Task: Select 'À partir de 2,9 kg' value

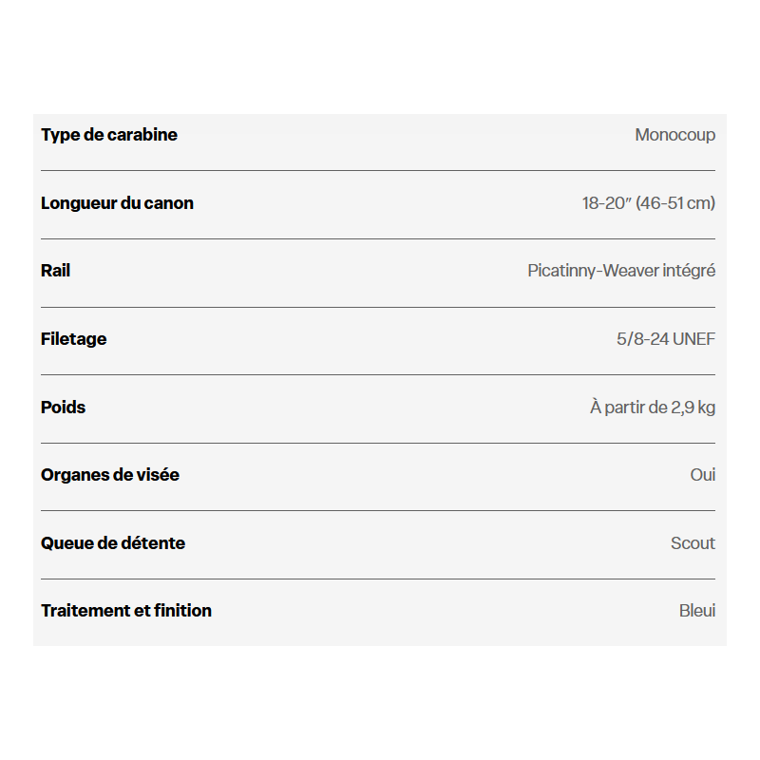Action: coord(653,408)
